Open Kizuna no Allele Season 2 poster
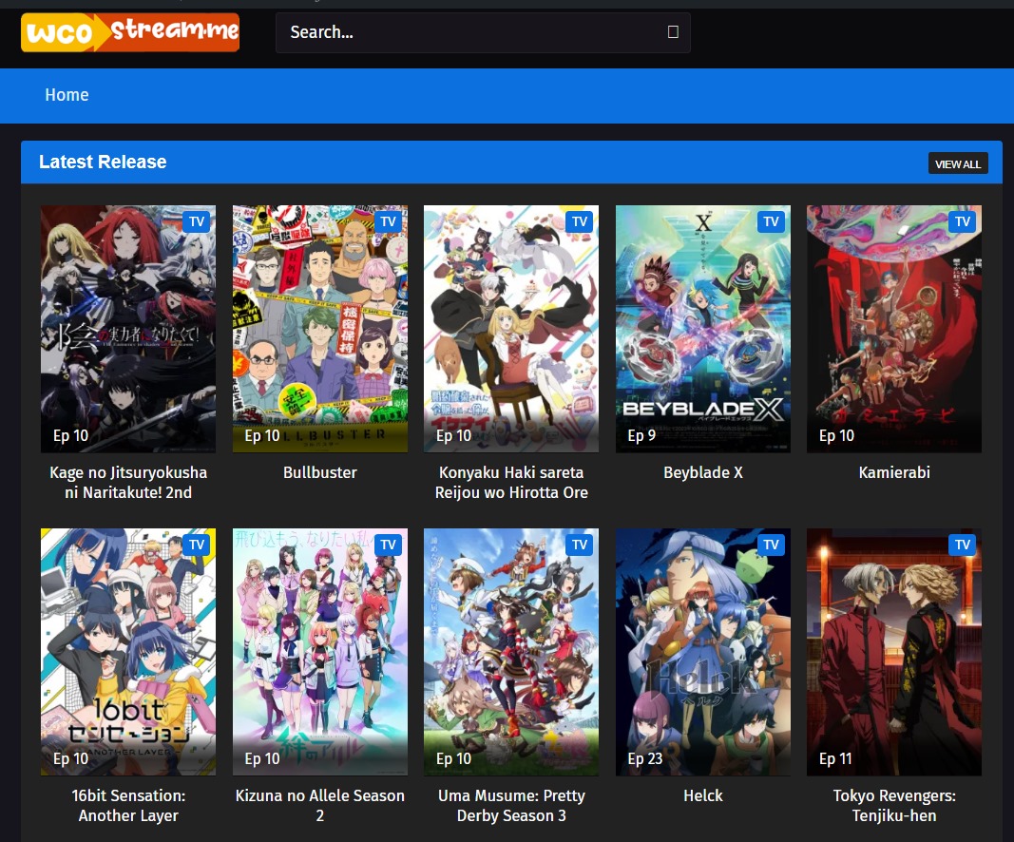Viewport: 1014px width, 842px height. (320, 652)
